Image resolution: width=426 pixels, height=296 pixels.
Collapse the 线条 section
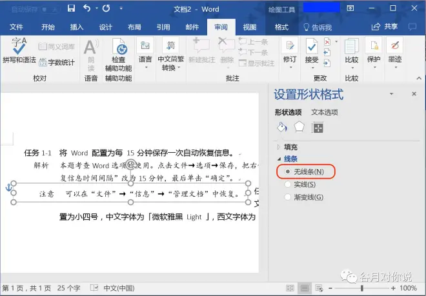click(287, 159)
